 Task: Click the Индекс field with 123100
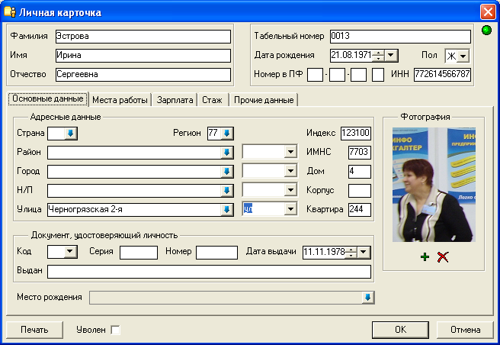tap(355, 134)
